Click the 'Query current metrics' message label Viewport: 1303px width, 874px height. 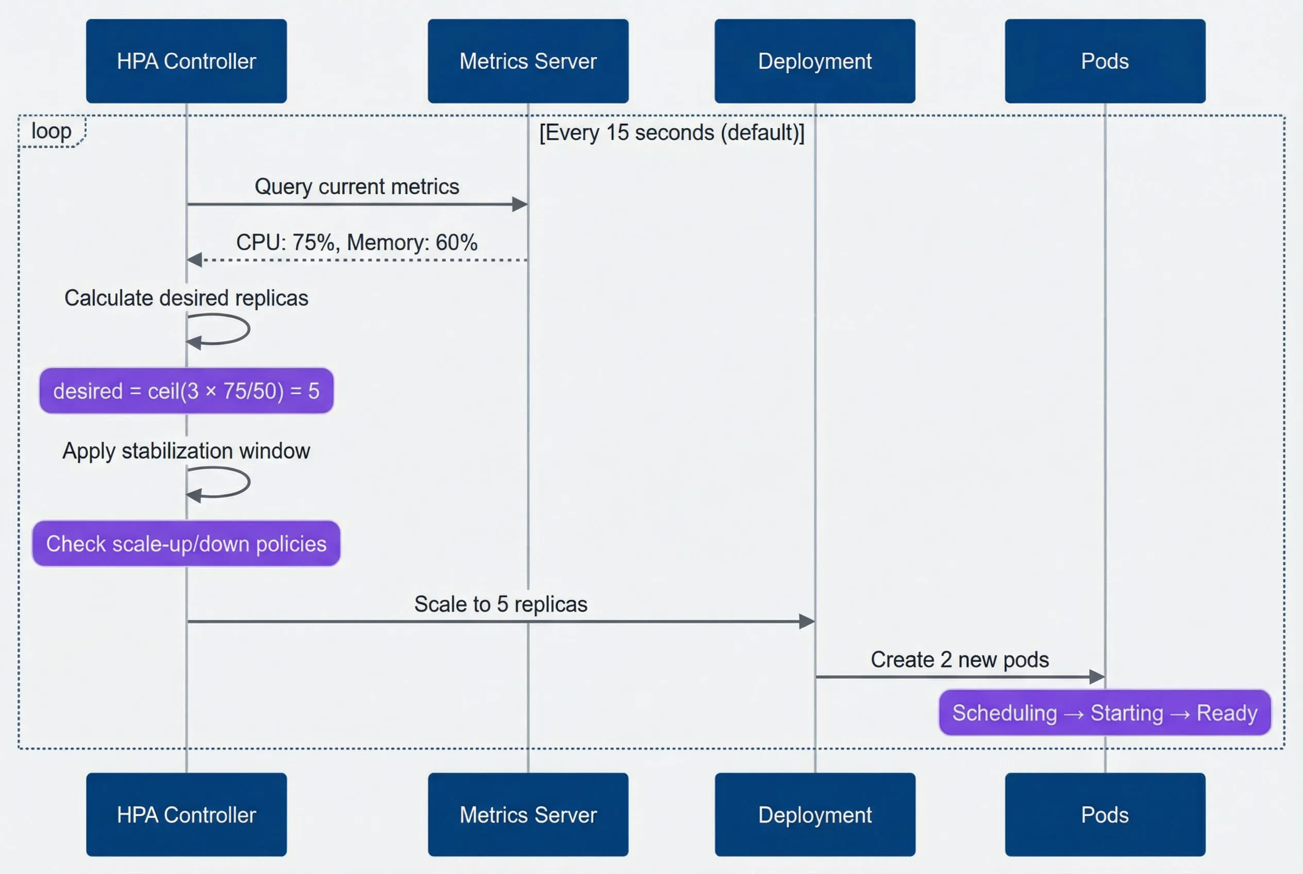[x=357, y=186]
